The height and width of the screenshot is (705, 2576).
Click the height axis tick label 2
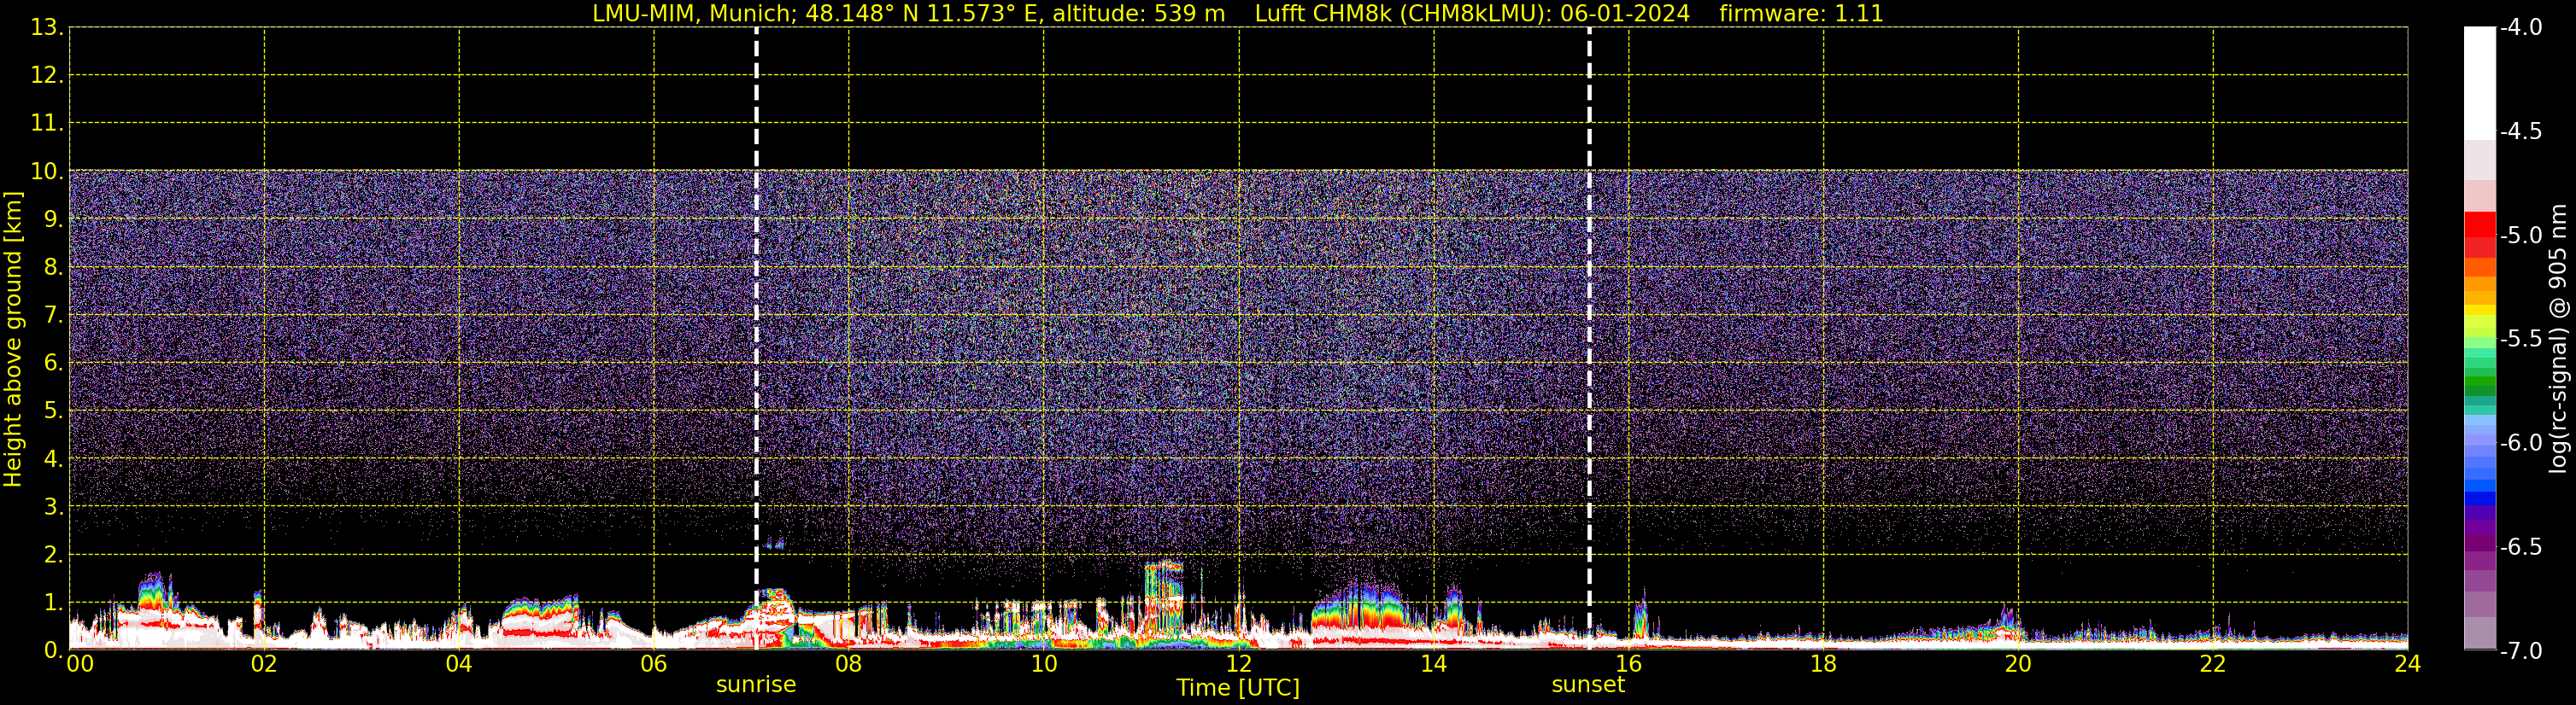coord(52,556)
